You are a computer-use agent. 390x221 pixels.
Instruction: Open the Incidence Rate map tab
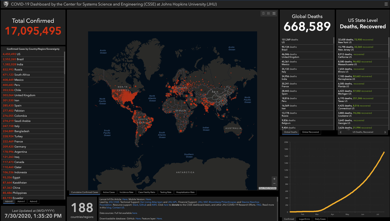pos(126,192)
